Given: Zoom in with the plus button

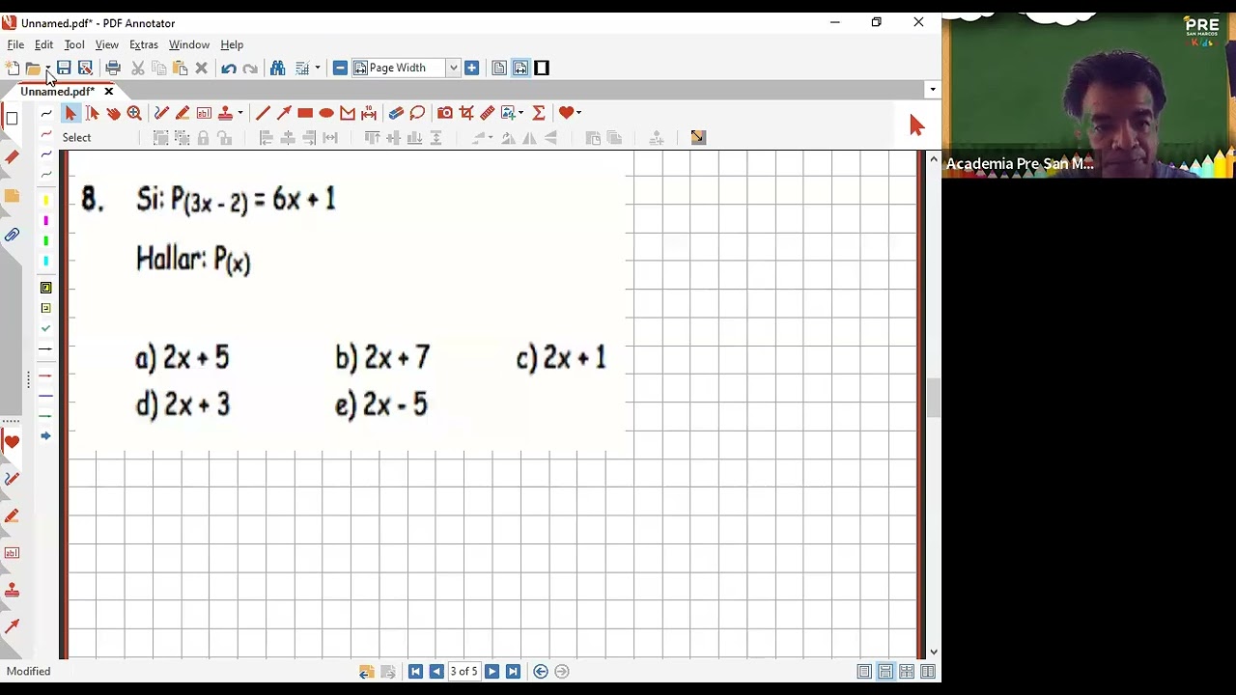Looking at the screenshot, I should pyautogui.click(x=471, y=68).
